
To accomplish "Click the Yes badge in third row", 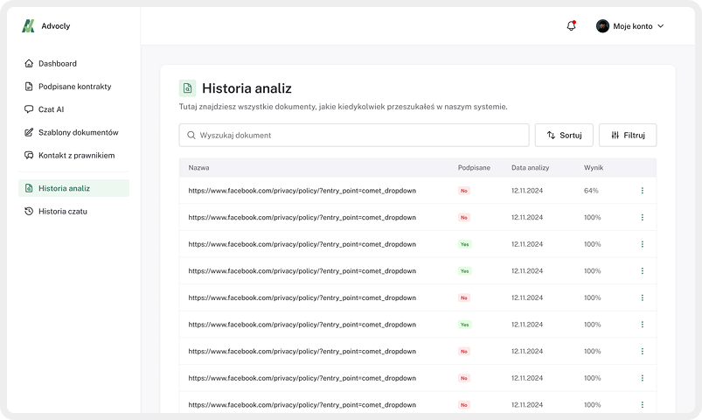I will point(465,244).
